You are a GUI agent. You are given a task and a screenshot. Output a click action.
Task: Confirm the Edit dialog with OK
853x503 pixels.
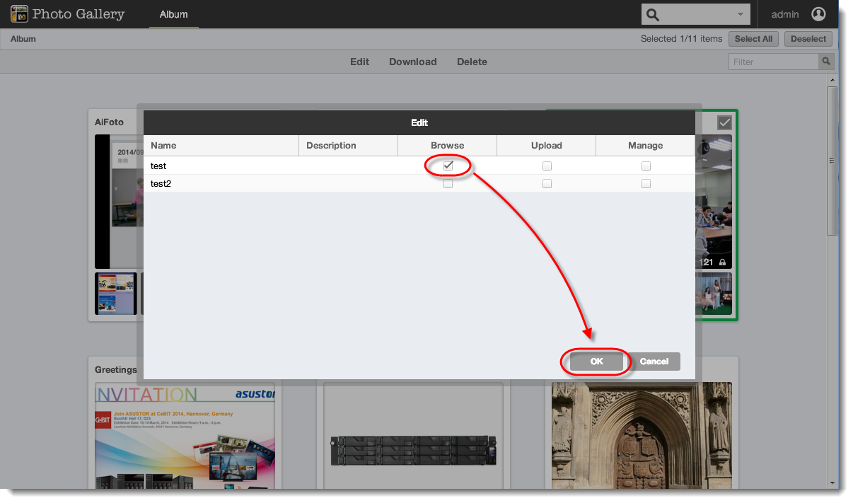click(597, 362)
